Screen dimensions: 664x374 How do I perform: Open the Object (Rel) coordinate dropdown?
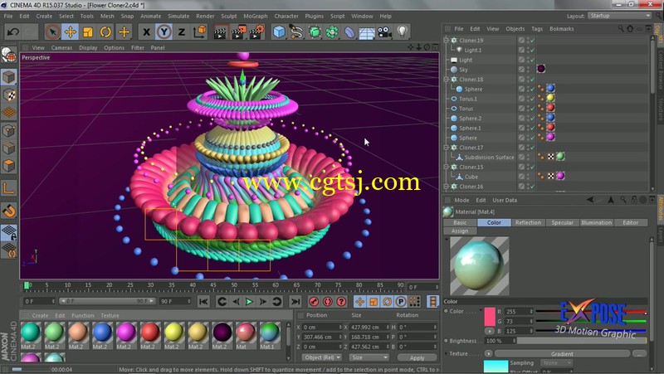click(x=321, y=357)
